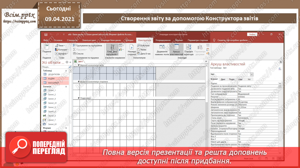Click the search magnifier in navigation pane

[x=70, y=67]
